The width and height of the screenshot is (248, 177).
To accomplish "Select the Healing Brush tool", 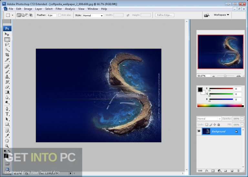I will point(7,66).
